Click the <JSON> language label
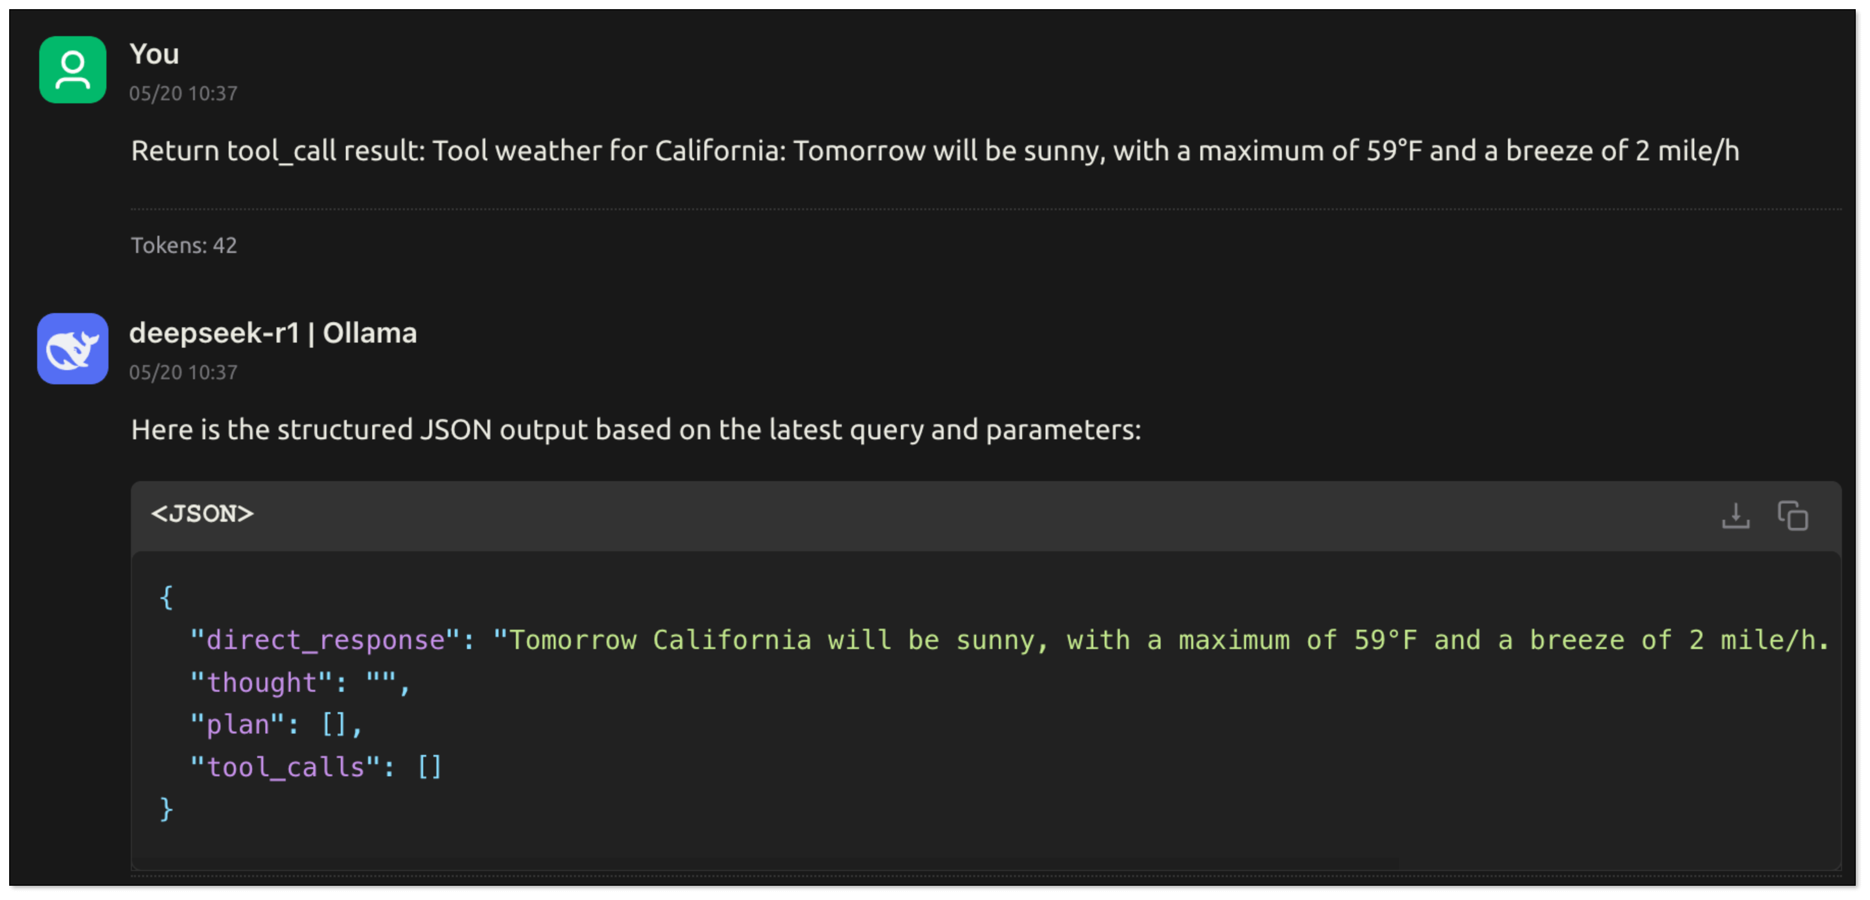 [x=202, y=514]
